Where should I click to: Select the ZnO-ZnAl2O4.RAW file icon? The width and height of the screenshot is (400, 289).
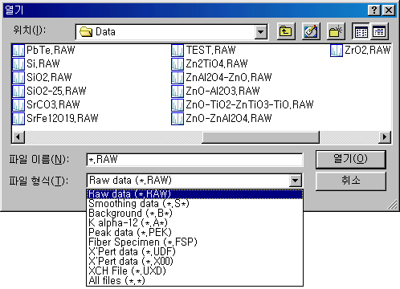point(178,118)
